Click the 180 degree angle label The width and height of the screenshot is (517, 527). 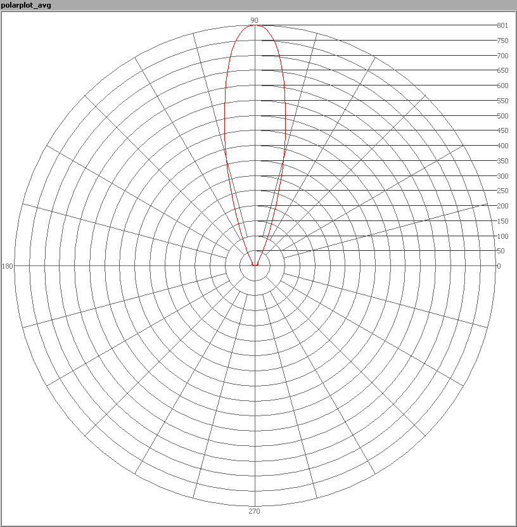tap(8, 266)
